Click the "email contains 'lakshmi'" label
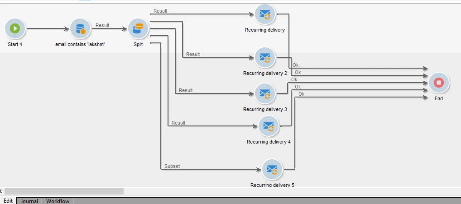Image resolution: width=461 pixels, height=204 pixels. 80,45
